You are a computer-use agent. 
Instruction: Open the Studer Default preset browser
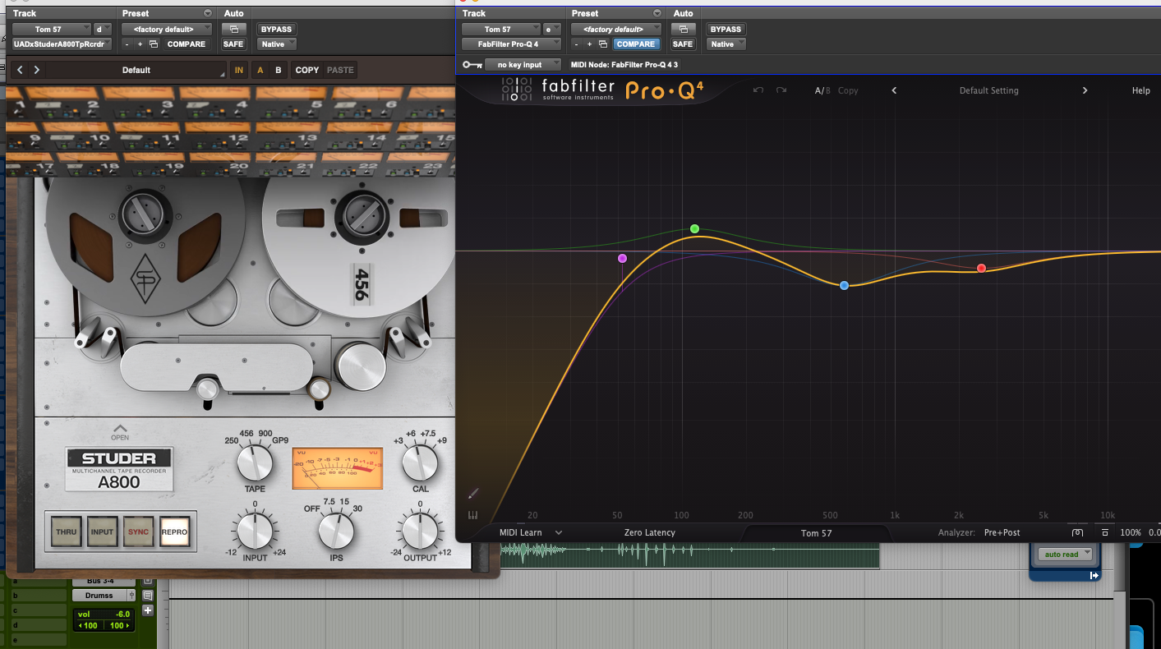pyautogui.click(x=136, y=70)
